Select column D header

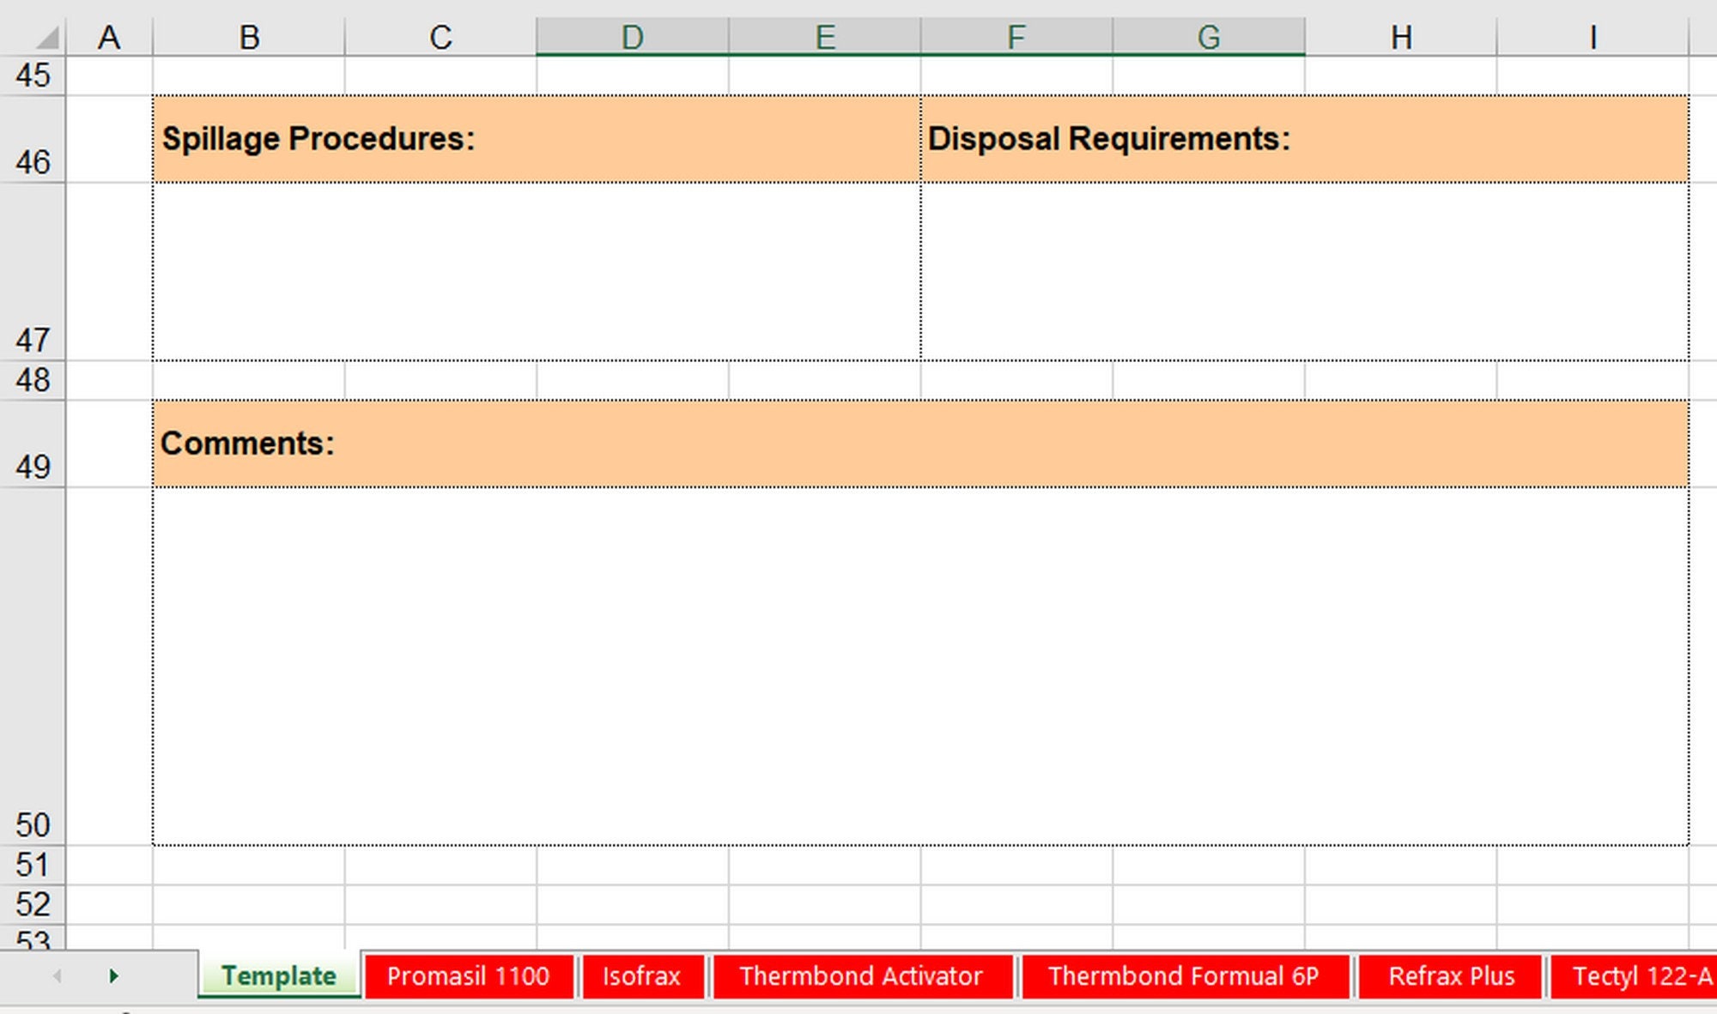point(633,36)
